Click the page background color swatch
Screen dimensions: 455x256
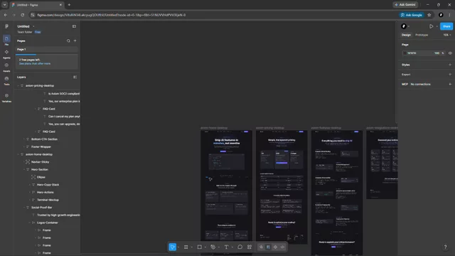pos(405,53)
